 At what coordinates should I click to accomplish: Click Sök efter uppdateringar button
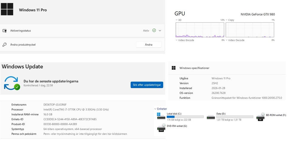pyautogui.click(x=147, y=85)
